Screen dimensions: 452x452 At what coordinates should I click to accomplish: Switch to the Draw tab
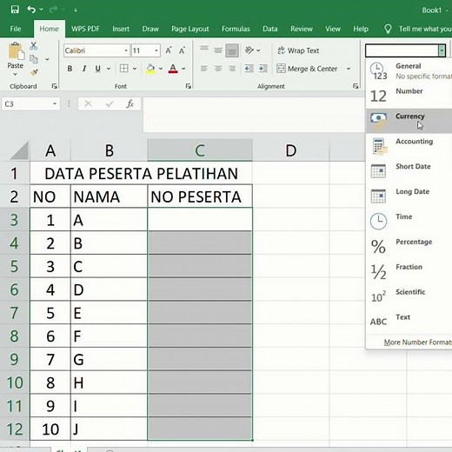click(150, 29)
